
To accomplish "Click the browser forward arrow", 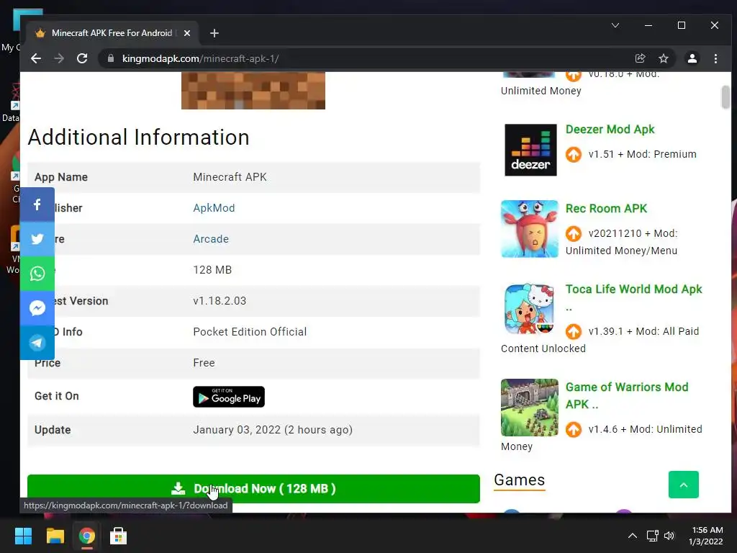I will click(59, 58).
